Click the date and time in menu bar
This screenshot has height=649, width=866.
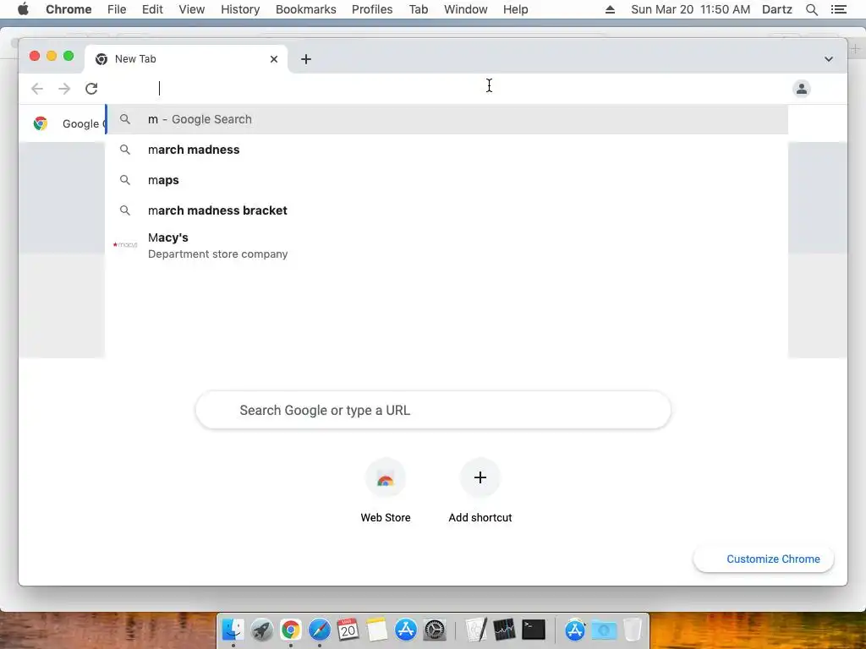[690, 9]
